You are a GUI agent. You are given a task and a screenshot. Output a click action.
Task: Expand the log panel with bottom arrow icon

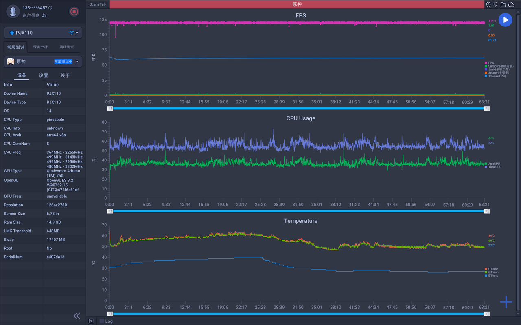click(92, 321)
